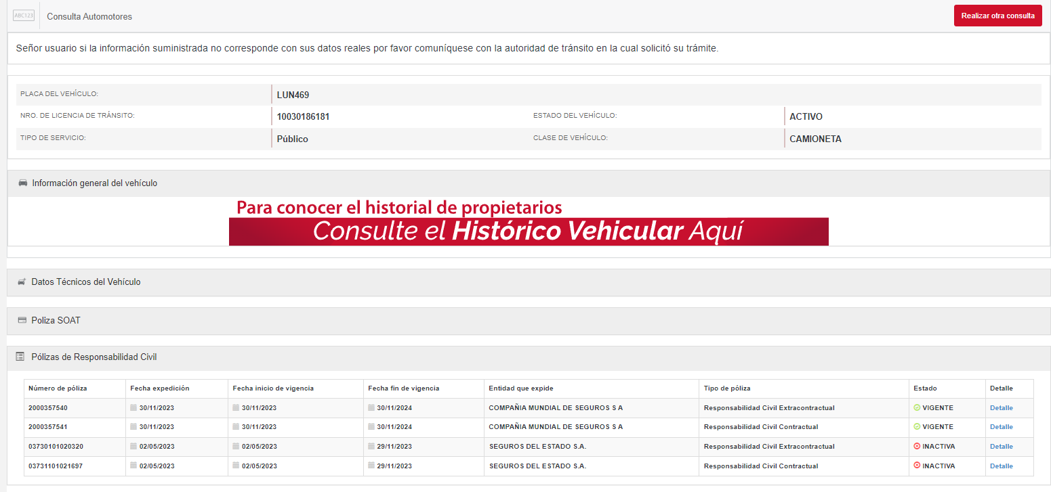This screenshot has height=492, width=1051.
Task: Click the ABC123 license plate icon
Action: 24,16
